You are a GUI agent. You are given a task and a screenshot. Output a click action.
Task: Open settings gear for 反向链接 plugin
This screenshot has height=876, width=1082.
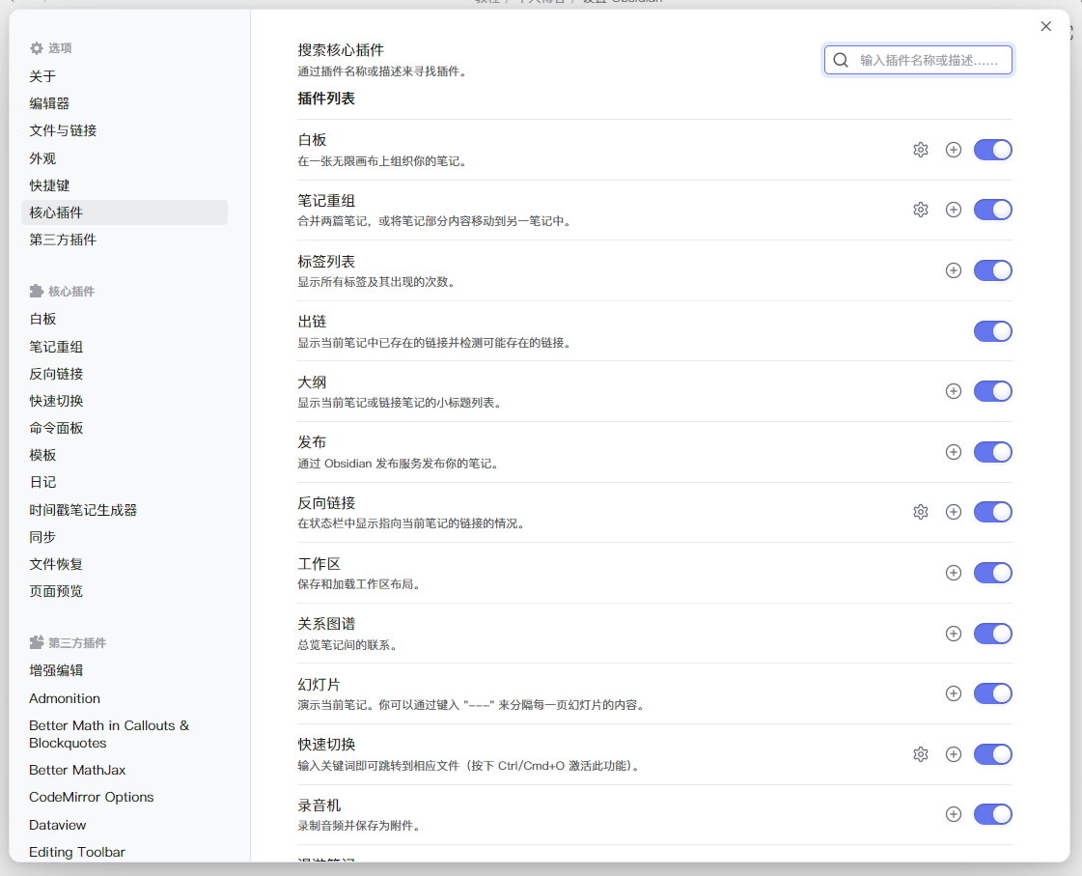[920, 512]
